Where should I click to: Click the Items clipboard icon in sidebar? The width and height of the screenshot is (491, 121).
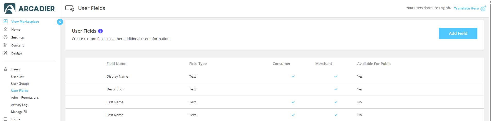(5, 119)
